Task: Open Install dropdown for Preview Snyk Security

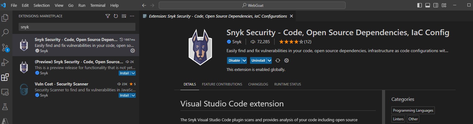Action: click(133, 73)
